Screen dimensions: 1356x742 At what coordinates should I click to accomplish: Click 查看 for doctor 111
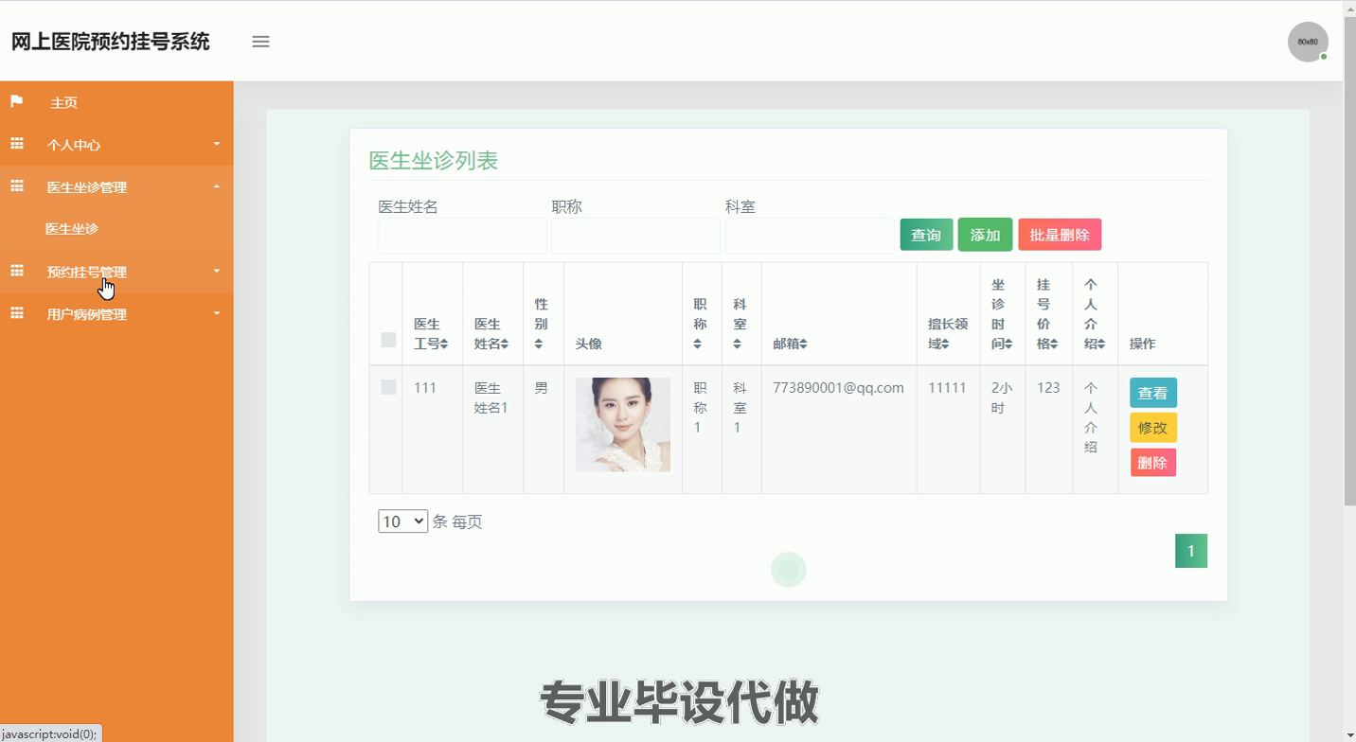tap(1152, 393)
